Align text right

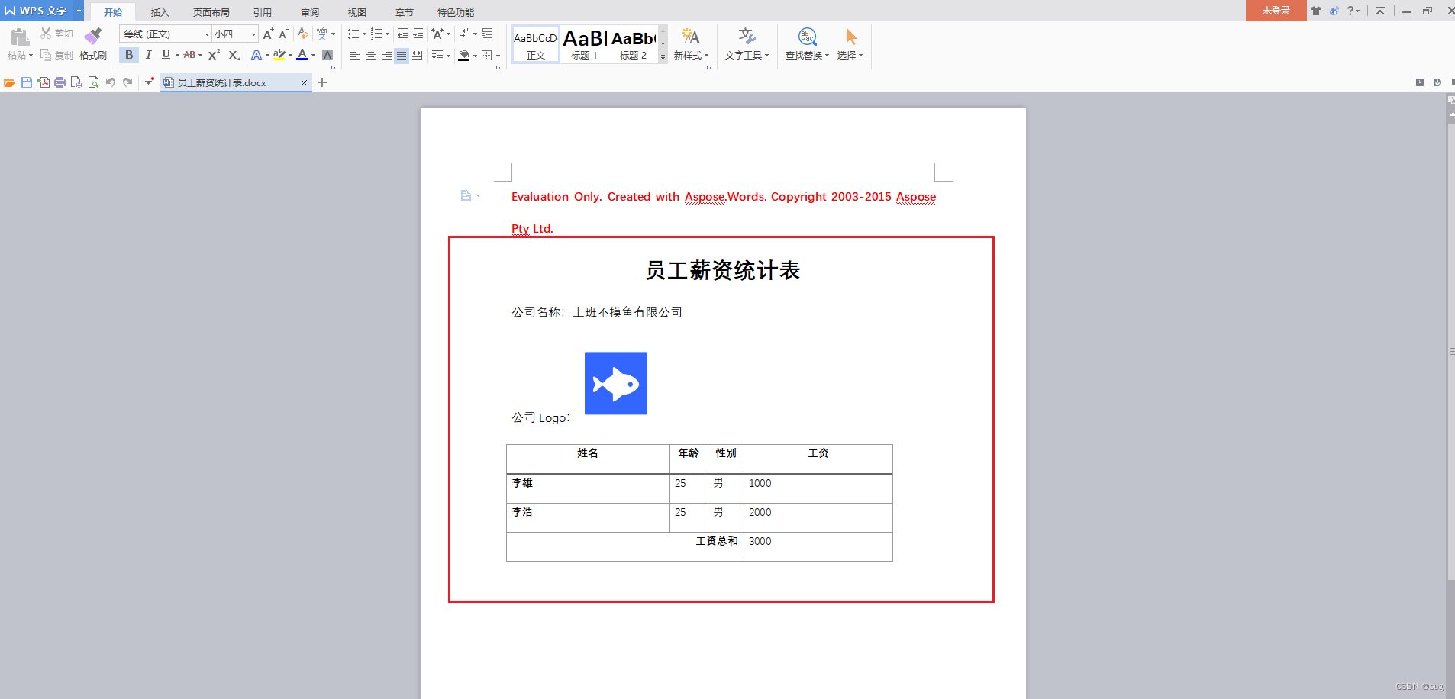click(387, 56)
